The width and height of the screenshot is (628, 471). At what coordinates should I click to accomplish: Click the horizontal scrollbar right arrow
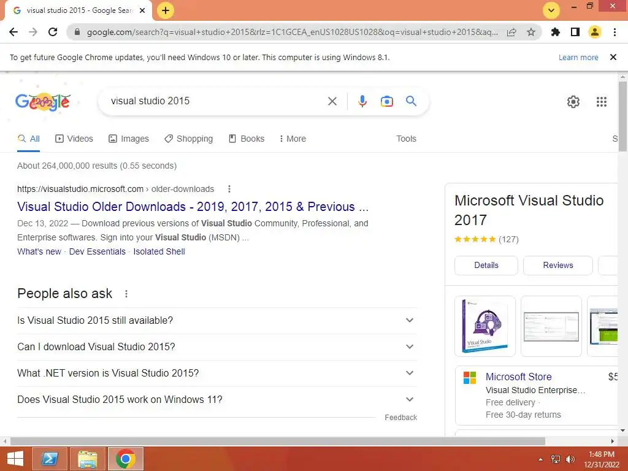tap(613, 442)
